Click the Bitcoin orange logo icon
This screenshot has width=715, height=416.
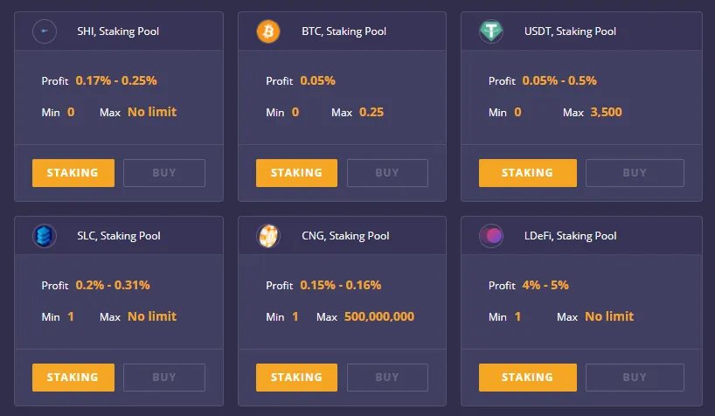pyautogui.click(x=268, y=31)
